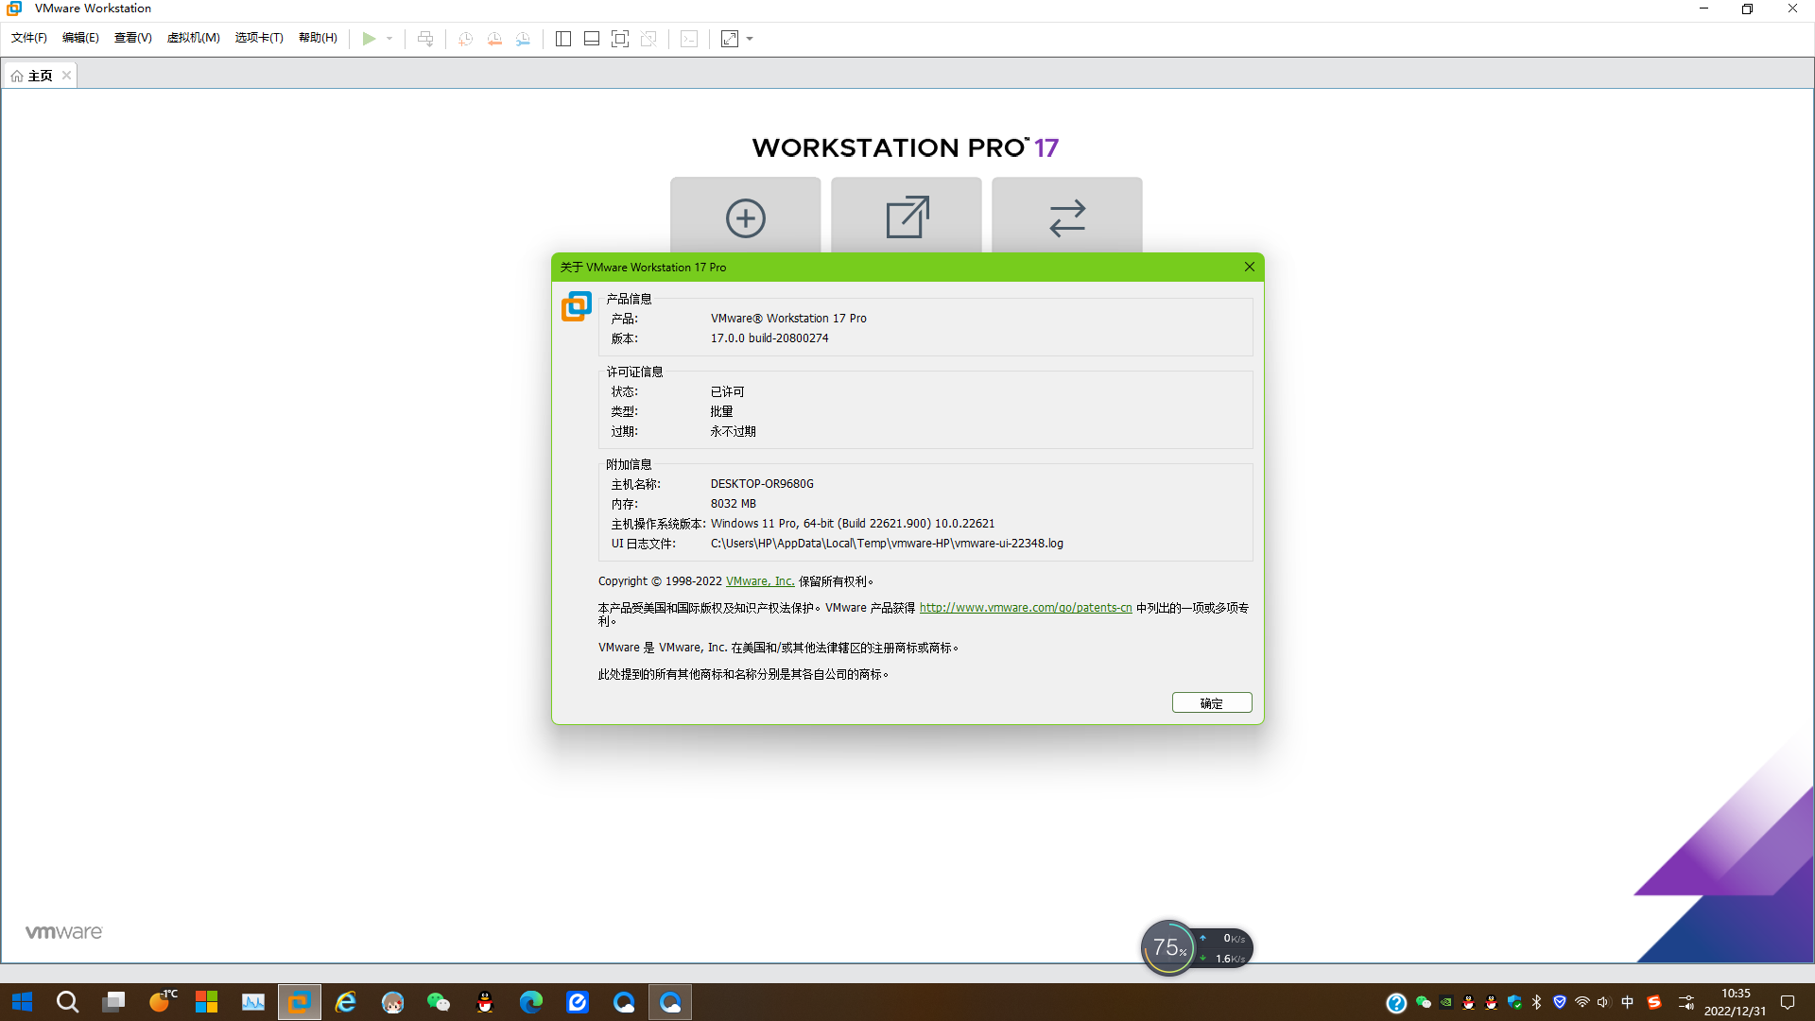The width and height of the screenshot is (1815, 1021).
Task: Close the 主页 tab
Action: click(x=66, y=76)
